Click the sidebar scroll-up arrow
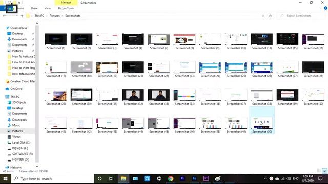This screenshot has width=328, height=184. coord(37,24)
